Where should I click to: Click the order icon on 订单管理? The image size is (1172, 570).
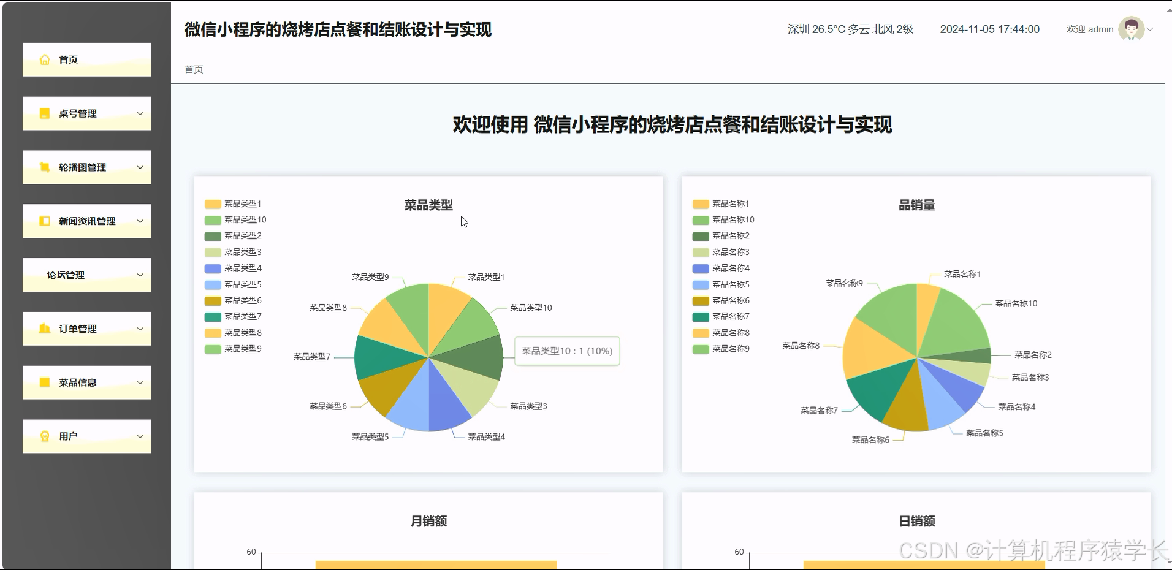tap(44, 329)
